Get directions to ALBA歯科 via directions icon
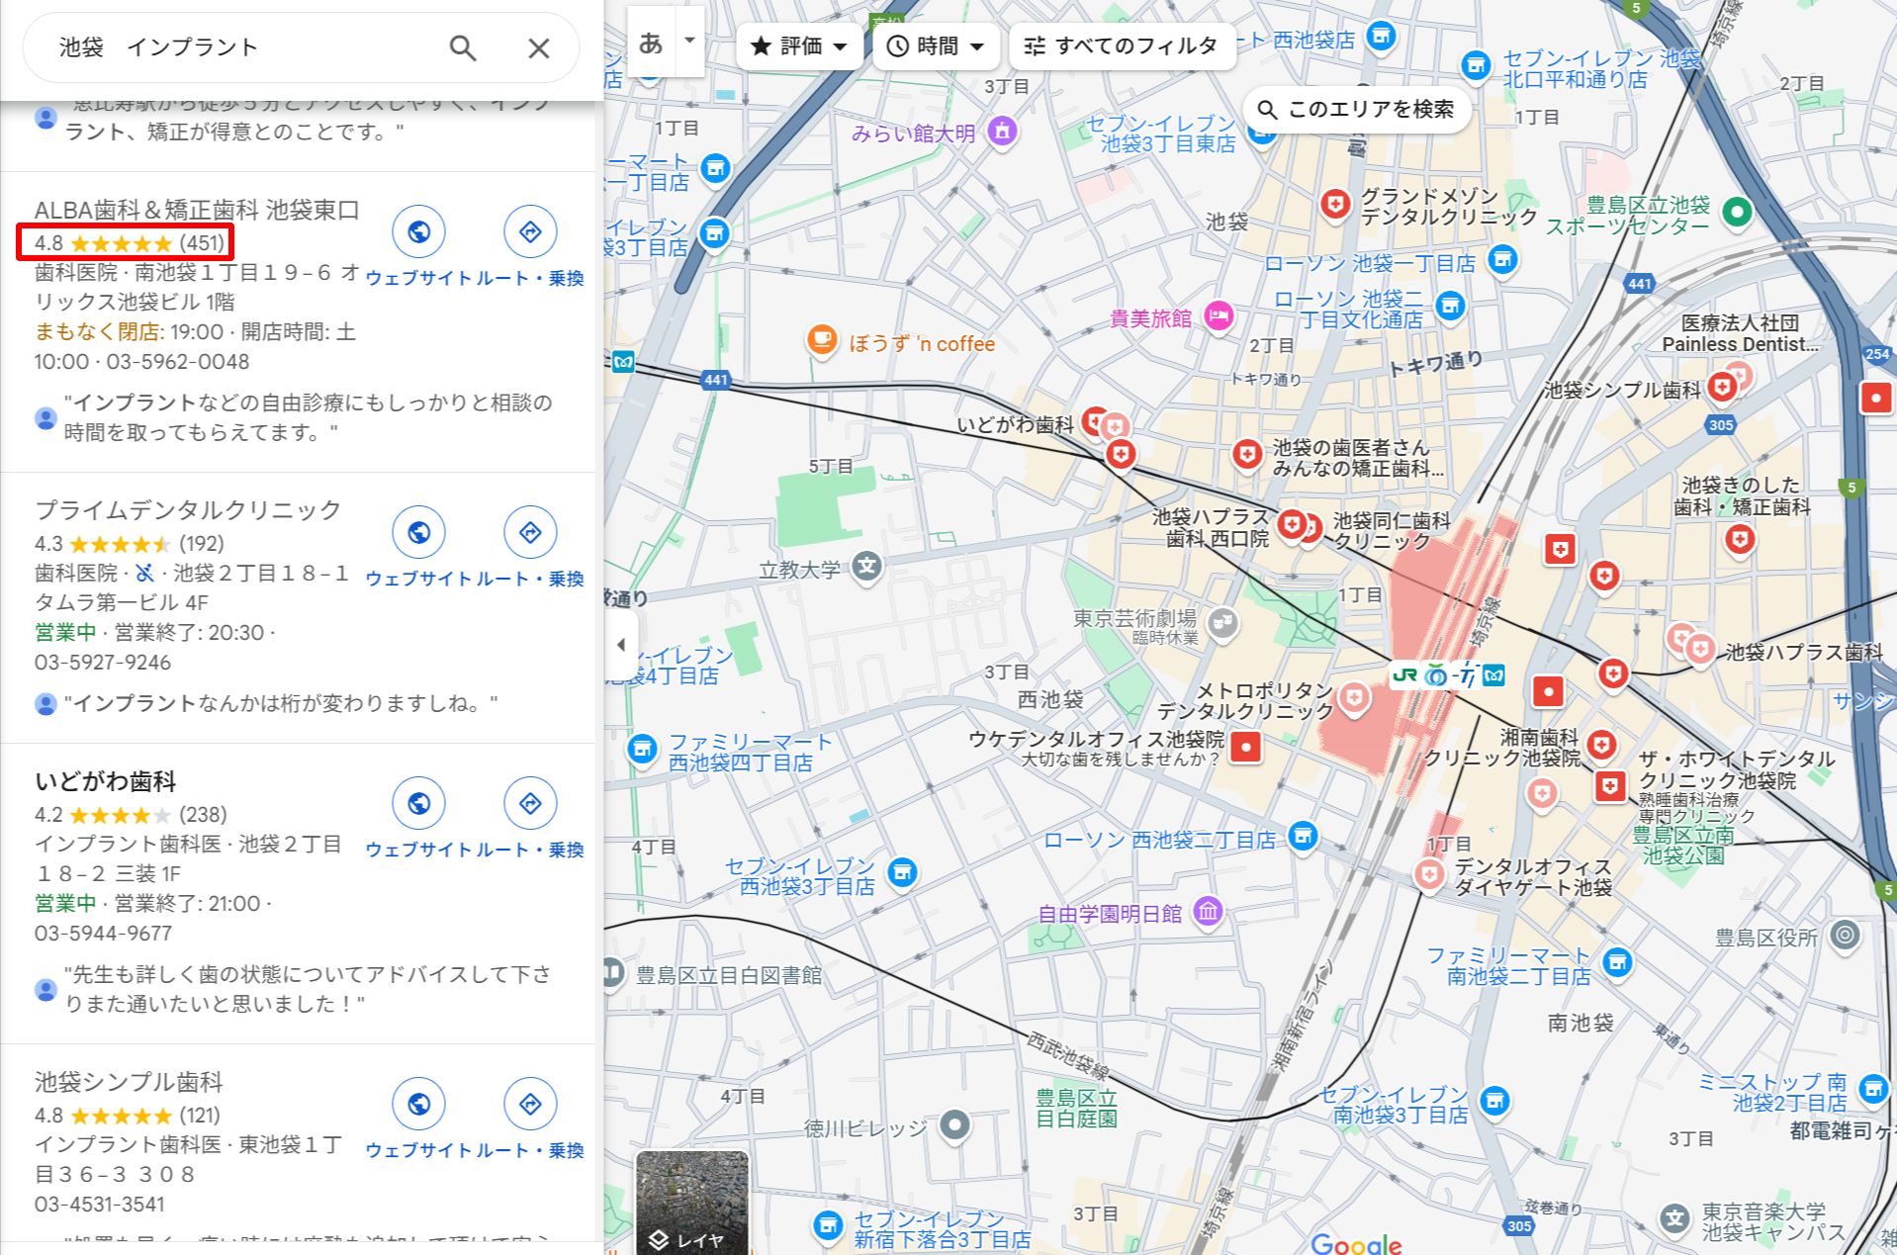Image resolution: width=1897 pixels, height=1255 pixels. [x=530, y=231]
